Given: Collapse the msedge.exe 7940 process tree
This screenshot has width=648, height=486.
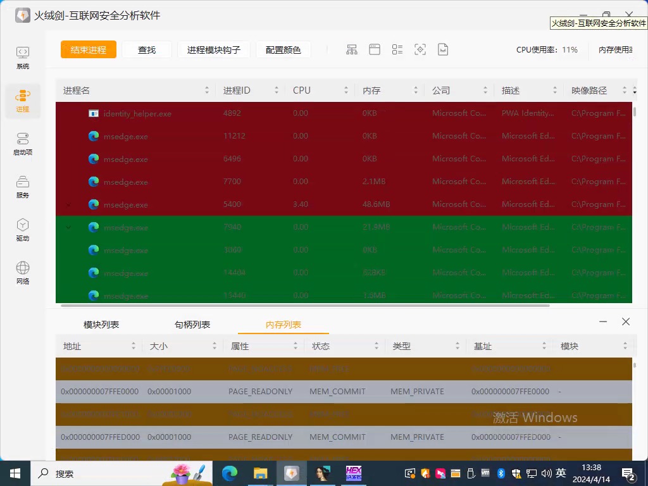Looking at the screenshot, I should (68, 227).
